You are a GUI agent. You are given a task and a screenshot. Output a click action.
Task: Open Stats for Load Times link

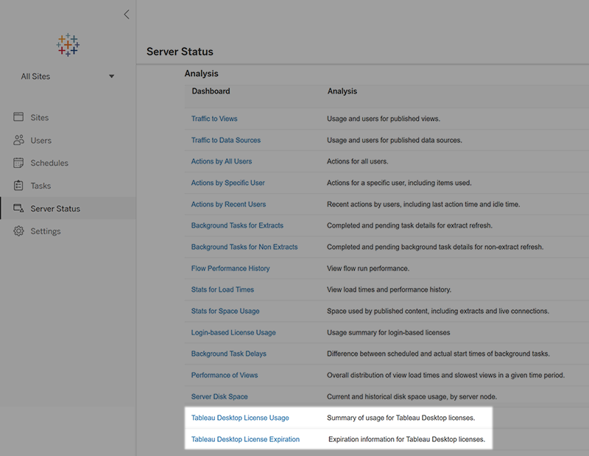(222, 290)
